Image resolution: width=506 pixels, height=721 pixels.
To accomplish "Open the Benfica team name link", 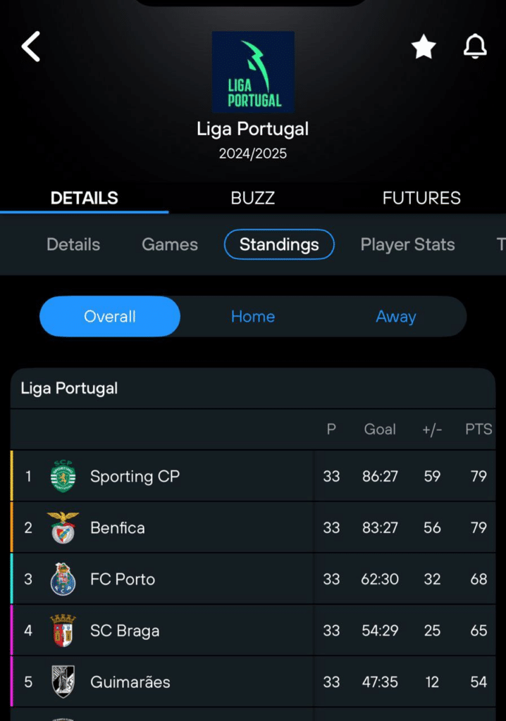I will click(118, 528).
